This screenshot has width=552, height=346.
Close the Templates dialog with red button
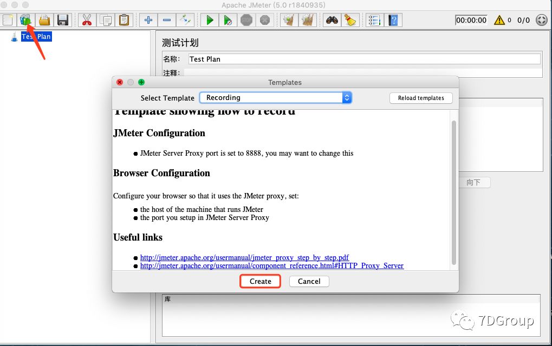120,82
